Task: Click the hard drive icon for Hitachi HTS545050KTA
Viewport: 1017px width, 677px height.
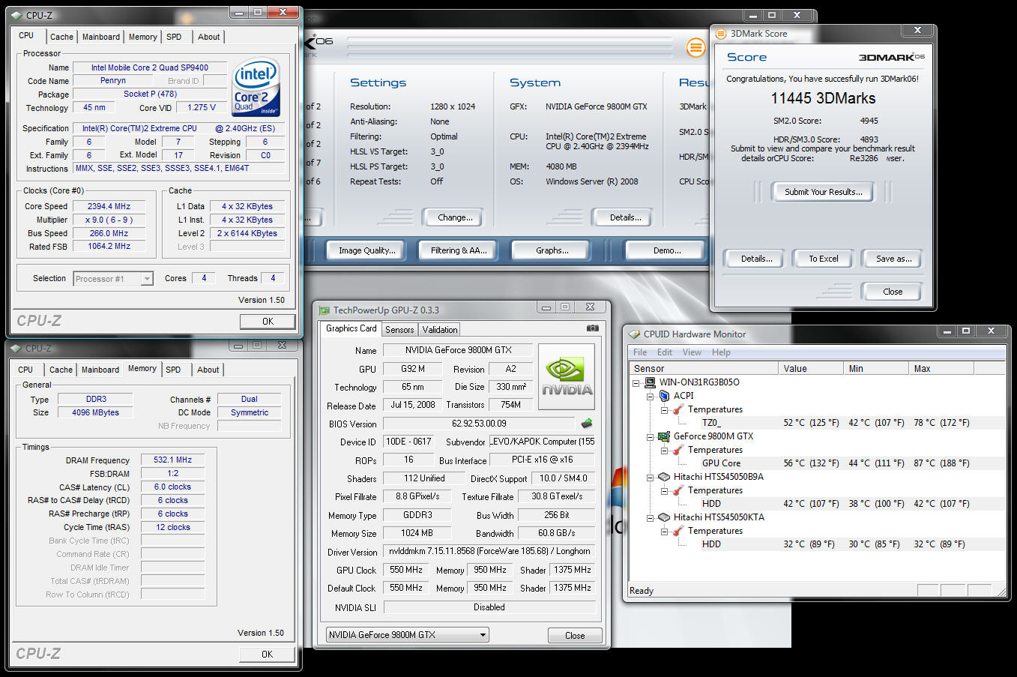Action: click(x=664, y=517)
